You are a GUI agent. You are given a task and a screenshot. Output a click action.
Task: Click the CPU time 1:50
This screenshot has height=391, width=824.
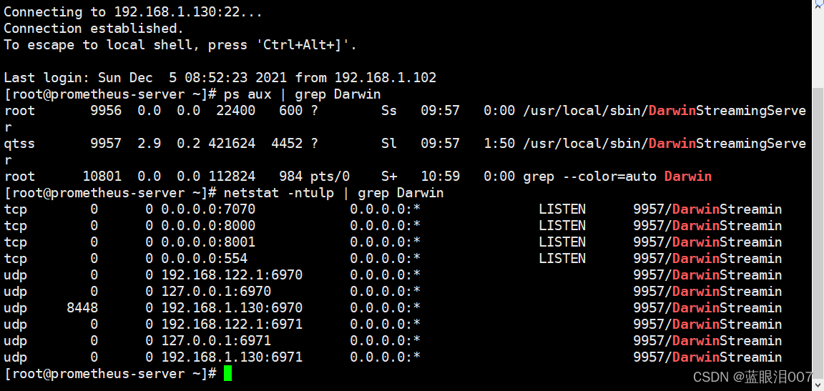click(x=499, y=143)
